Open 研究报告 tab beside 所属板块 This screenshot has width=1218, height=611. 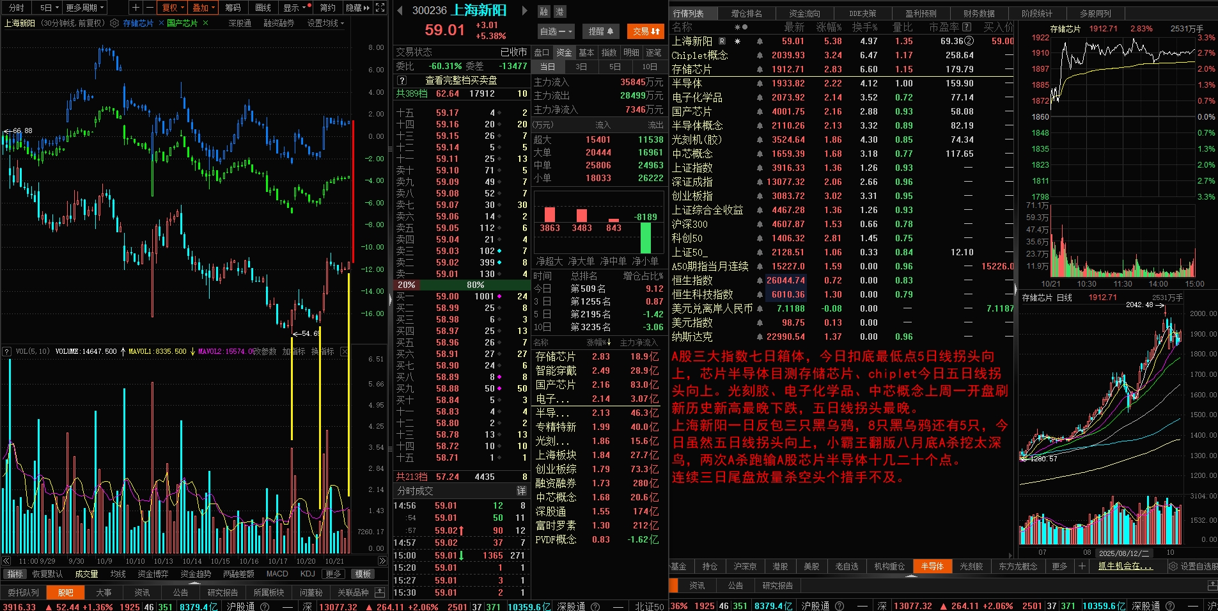tap(223, 592)
